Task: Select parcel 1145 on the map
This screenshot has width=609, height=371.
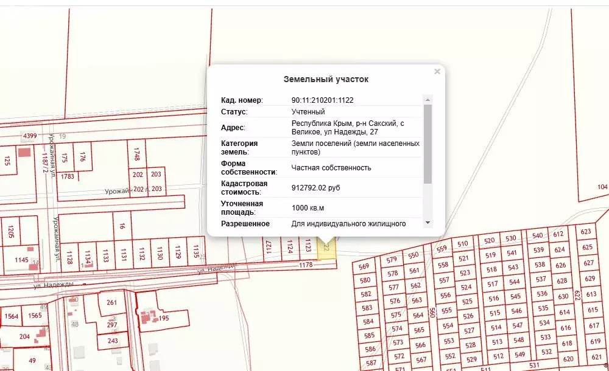Action: click(x=21, y=260)
